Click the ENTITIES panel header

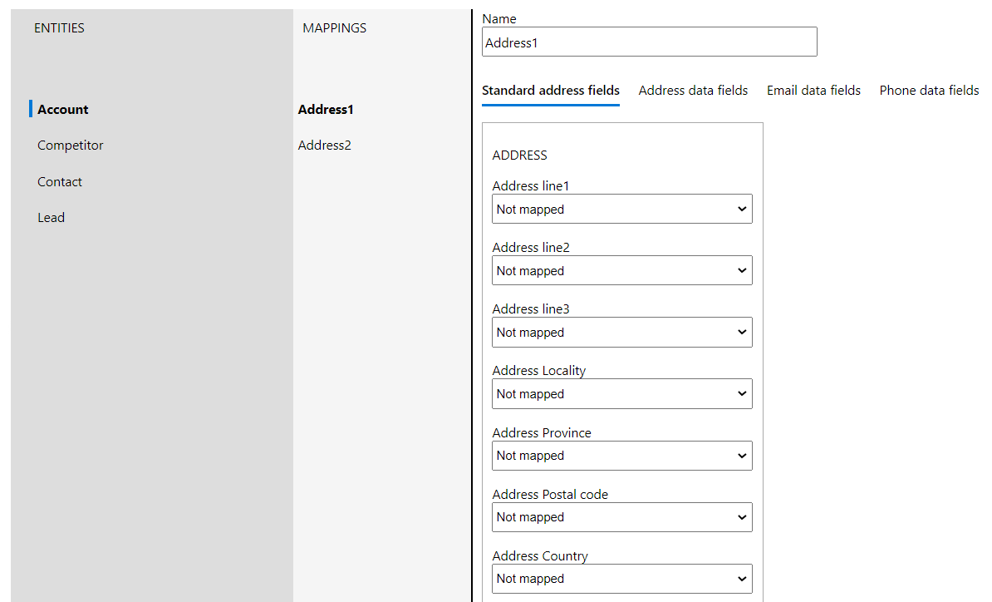pos(58,27)
